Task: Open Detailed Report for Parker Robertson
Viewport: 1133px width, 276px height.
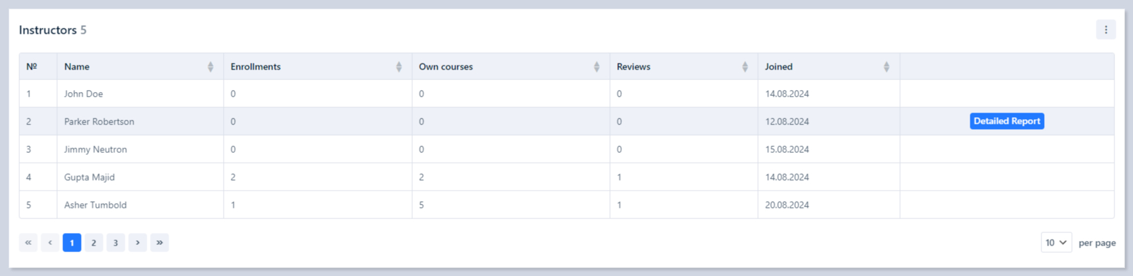Action: (1006, 121)
